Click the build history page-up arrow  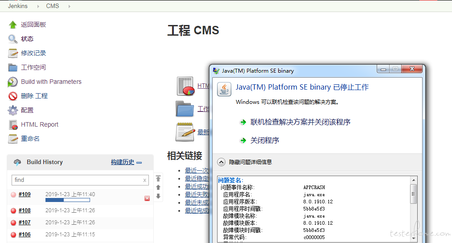[158, 187]
